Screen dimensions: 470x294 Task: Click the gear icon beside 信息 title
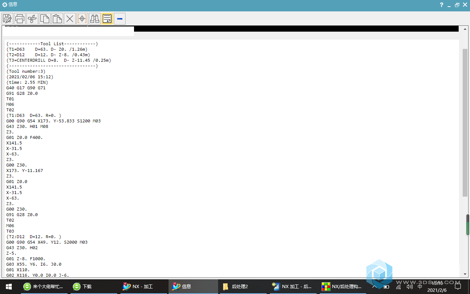(5, 5)
